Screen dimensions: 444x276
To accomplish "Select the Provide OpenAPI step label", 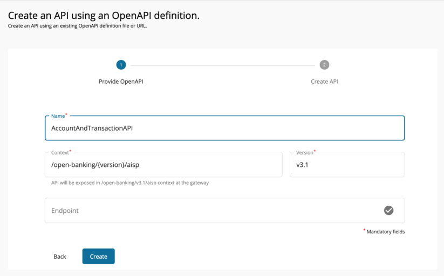I will coord(121,82).
